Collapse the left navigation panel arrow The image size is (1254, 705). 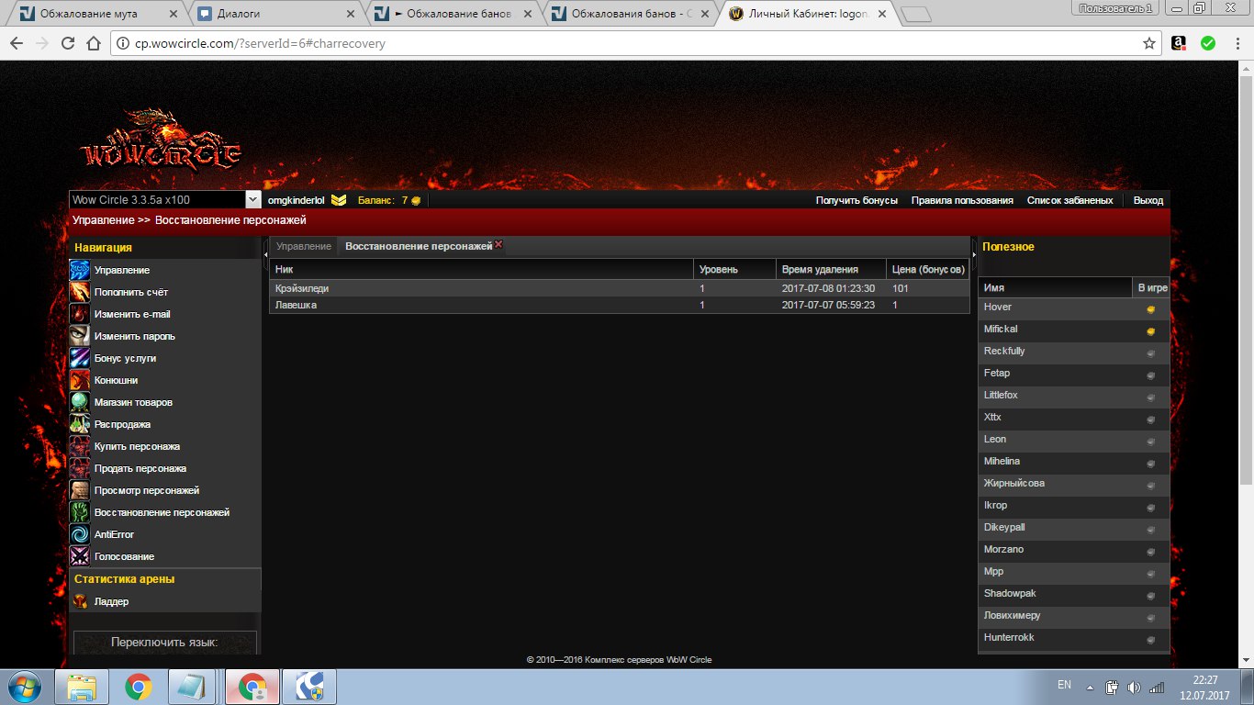pyautogui.click(x=265, y=254)
